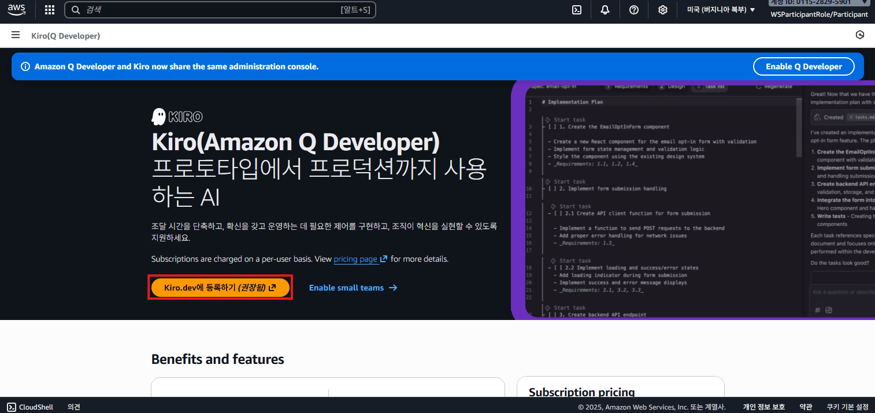
Task: Open the notifications bell
Action: click(x=605, y=10)
